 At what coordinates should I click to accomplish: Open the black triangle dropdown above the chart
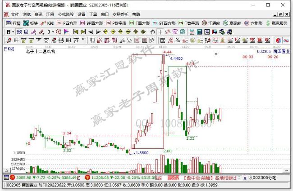(216, 54)
